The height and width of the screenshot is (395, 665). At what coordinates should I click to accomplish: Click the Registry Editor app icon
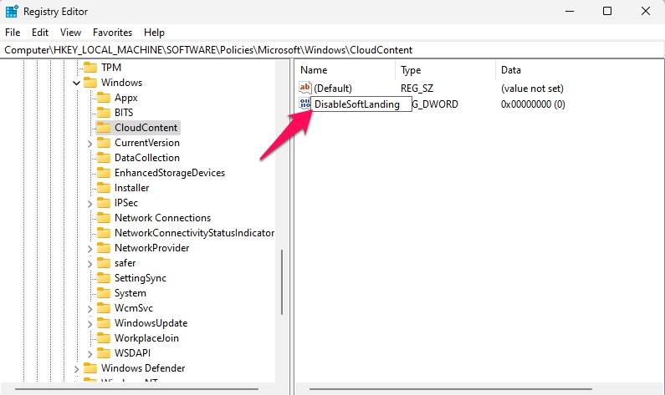point(12,12)
